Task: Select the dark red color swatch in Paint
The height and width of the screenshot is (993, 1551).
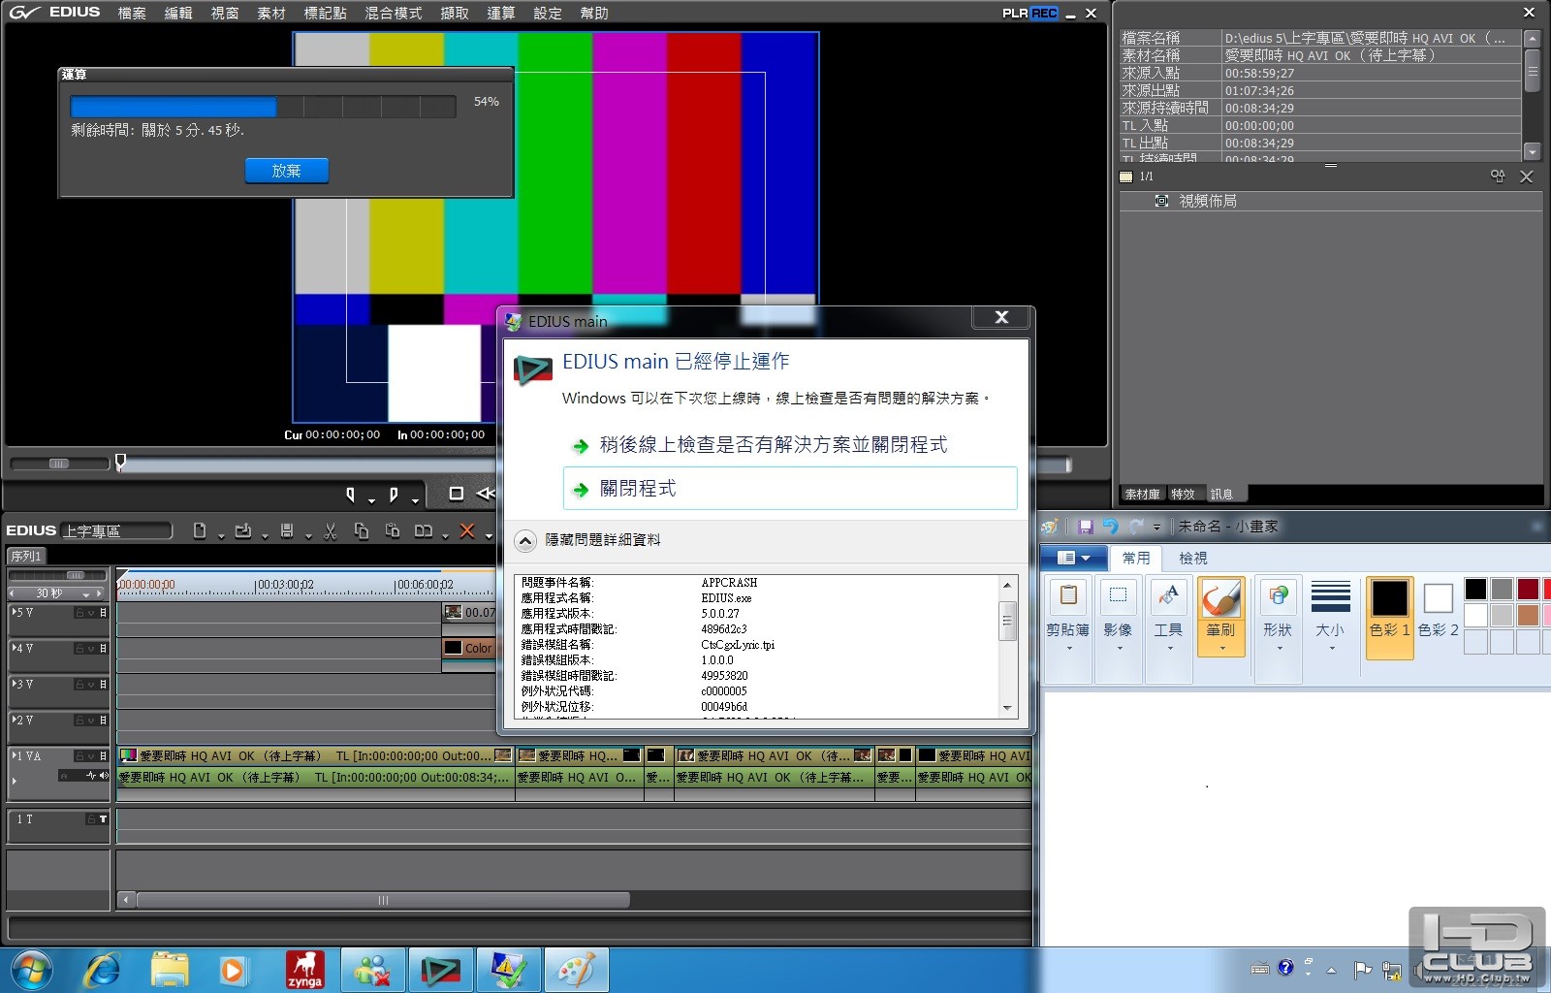Action: tap(1528, 589)
